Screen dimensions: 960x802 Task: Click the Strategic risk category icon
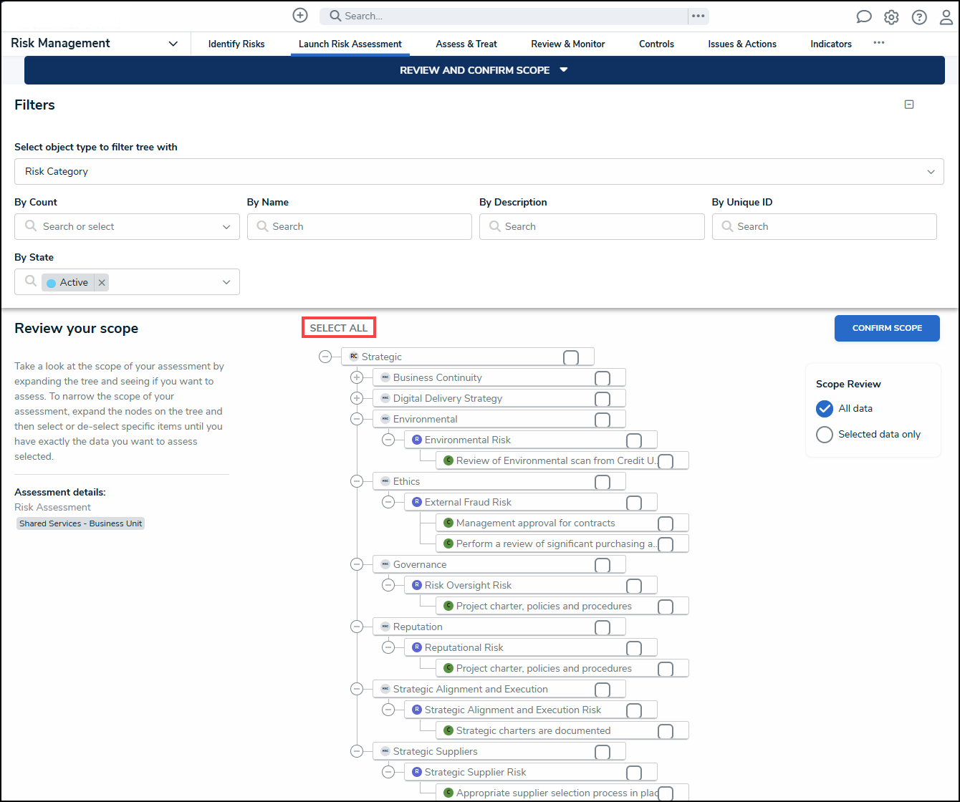(354, 357)
